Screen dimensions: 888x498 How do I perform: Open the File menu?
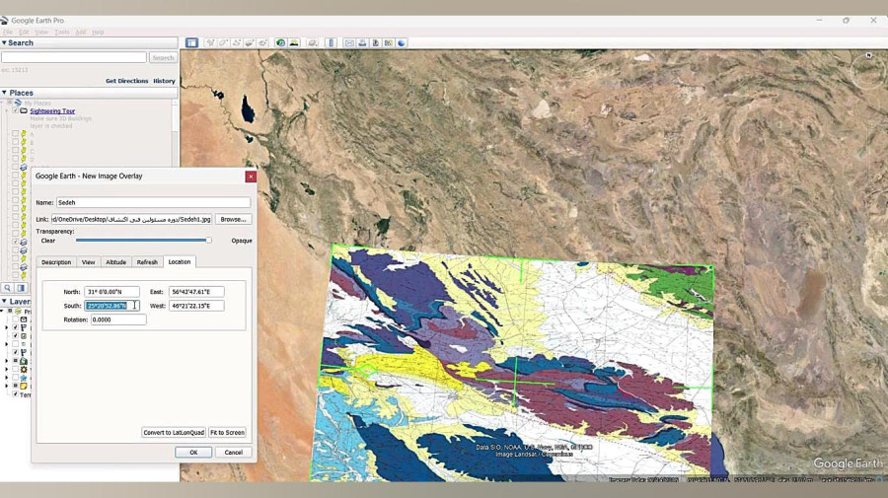click(7, 33)
